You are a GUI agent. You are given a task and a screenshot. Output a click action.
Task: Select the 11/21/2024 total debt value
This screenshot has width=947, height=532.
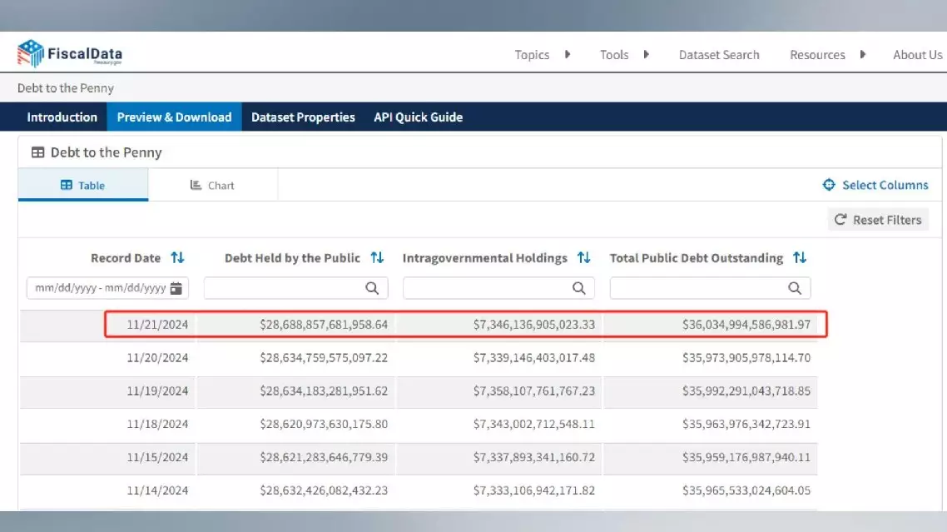[746, 324]
